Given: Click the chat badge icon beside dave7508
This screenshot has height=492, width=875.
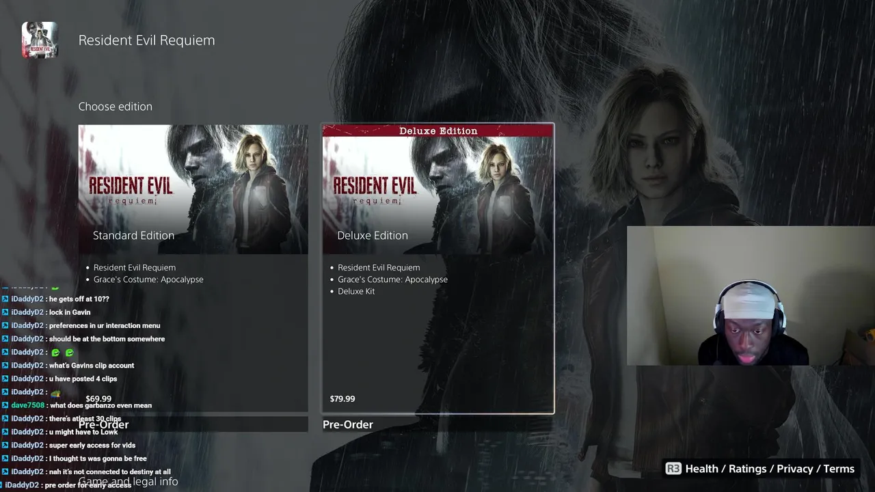Looking at the screenshot, I should pyautogui.click(x=5, y=405).
